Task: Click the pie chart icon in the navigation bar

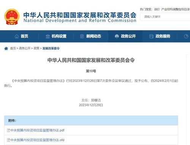Action: (x=186, y=36)
